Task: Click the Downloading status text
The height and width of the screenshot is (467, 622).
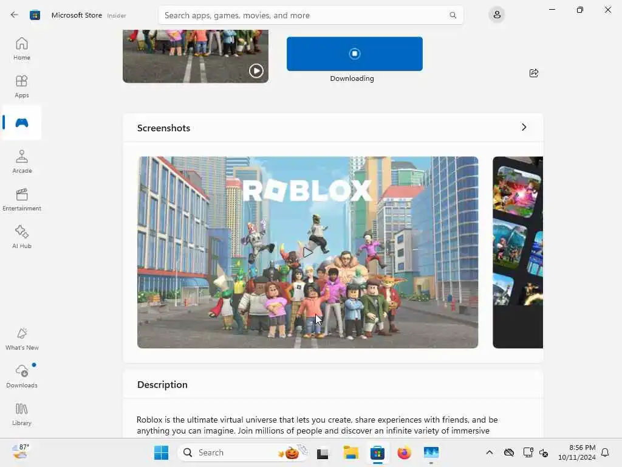Action: (x=352, y=78)
